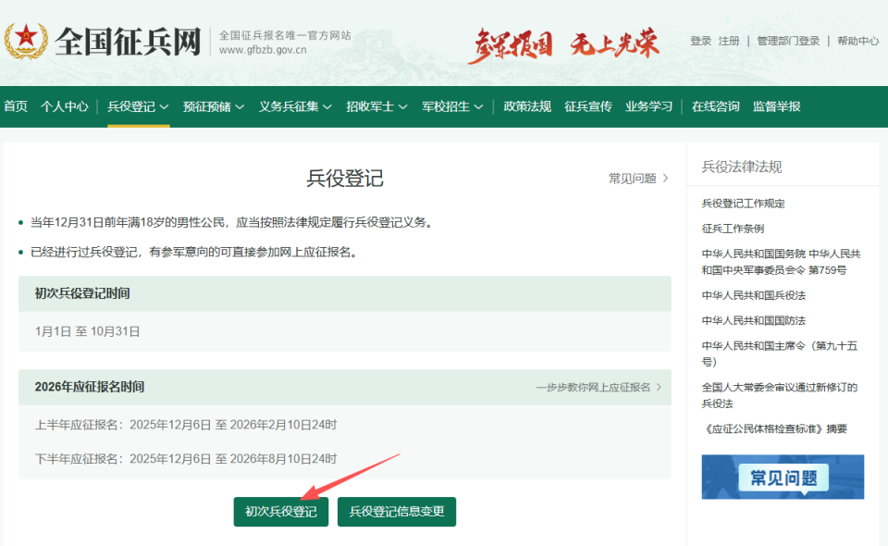Select 政策法规 in the navigation bar
888x546 pixels.
525,106
